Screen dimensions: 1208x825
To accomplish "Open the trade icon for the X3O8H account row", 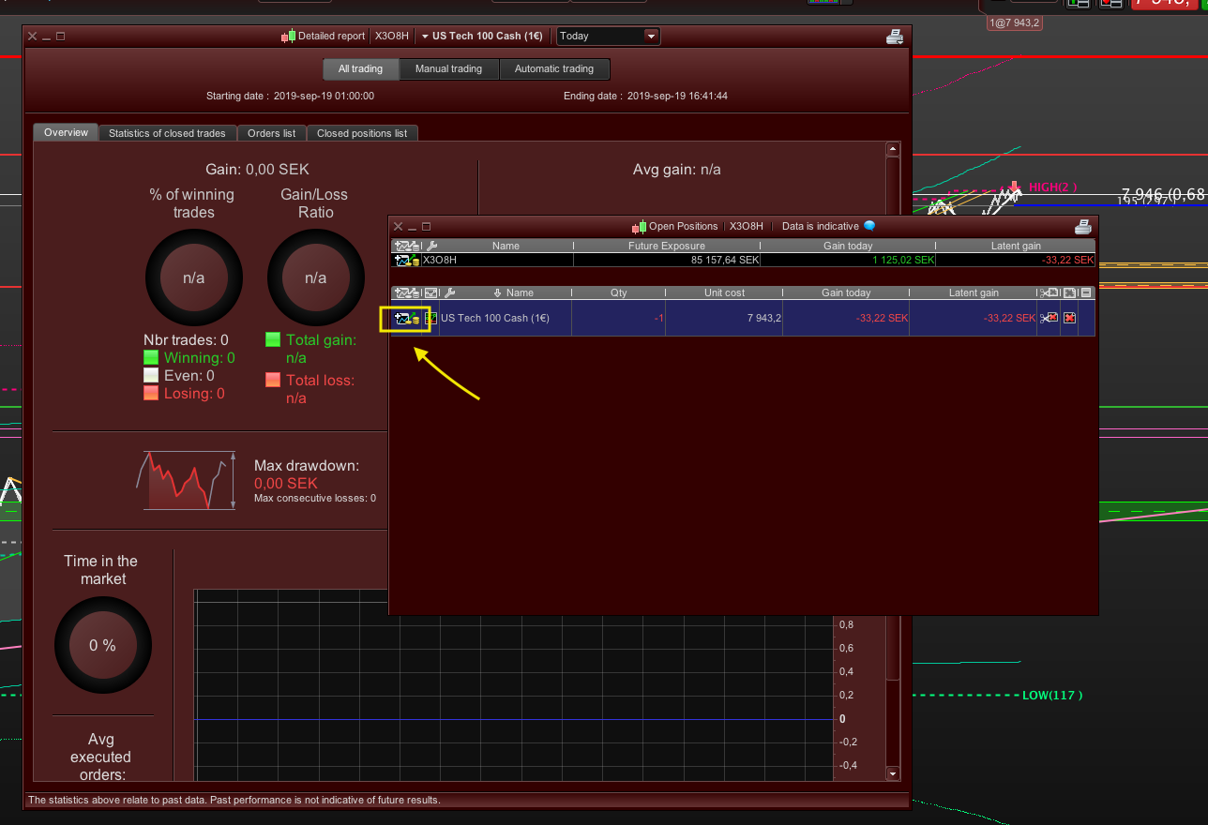I will 407,260.
